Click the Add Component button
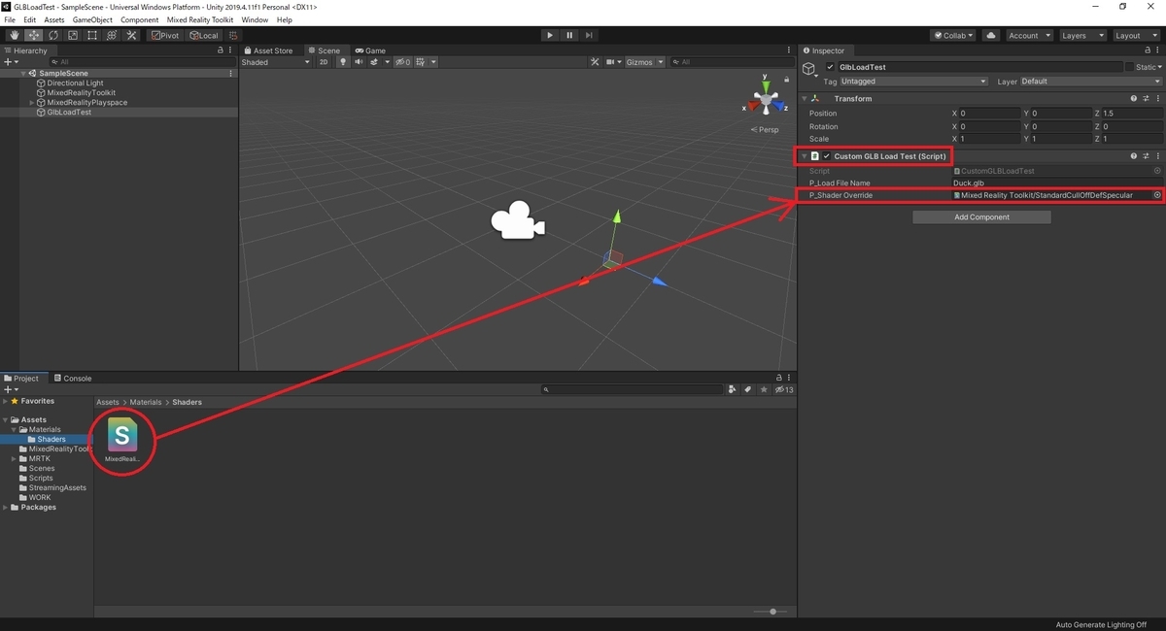This screenshot has width=1166, height=631. (x=981, y=217)
